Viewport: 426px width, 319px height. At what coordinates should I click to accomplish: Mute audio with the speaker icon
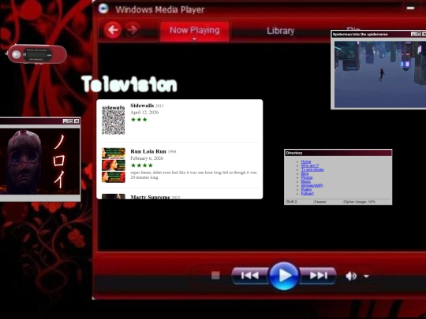coord(351,276)
